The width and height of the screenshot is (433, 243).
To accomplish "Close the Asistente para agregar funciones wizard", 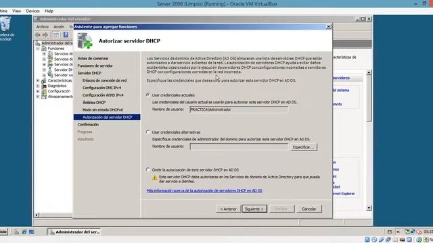I will coord(329,27).
